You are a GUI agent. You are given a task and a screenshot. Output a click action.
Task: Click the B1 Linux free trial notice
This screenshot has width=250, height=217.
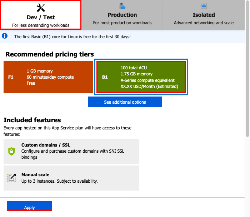click(x=72, y=37)
